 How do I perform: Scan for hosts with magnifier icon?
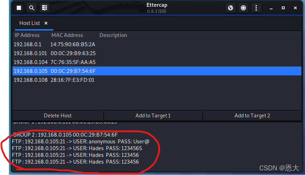pyautogui.click(x=32, y=7)
